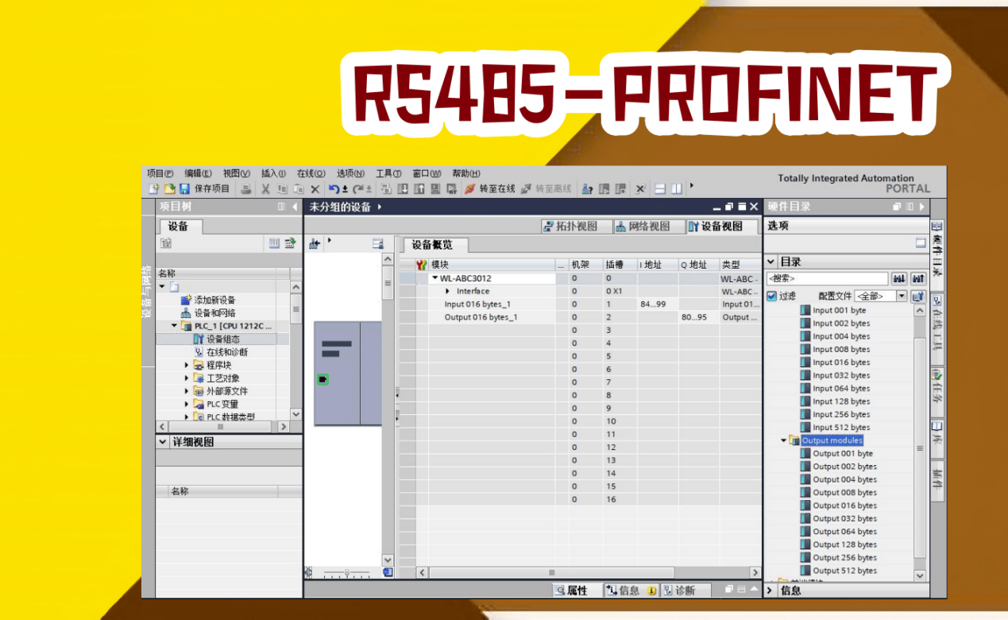Viewport: 1008px width, 620px height.
Task: Click the accessible devices icon with question mark
Action: coord(588,189)
